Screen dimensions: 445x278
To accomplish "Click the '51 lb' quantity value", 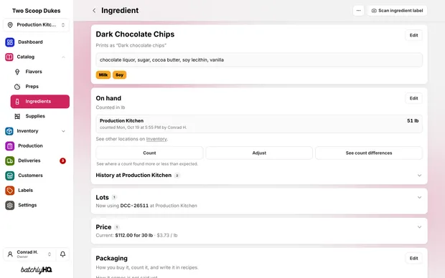I will click(413, 120).
